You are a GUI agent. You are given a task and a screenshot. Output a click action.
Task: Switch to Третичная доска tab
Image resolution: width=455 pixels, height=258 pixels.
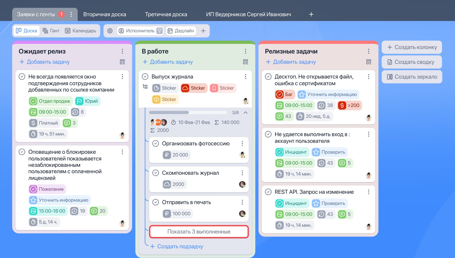click(166, 14)
